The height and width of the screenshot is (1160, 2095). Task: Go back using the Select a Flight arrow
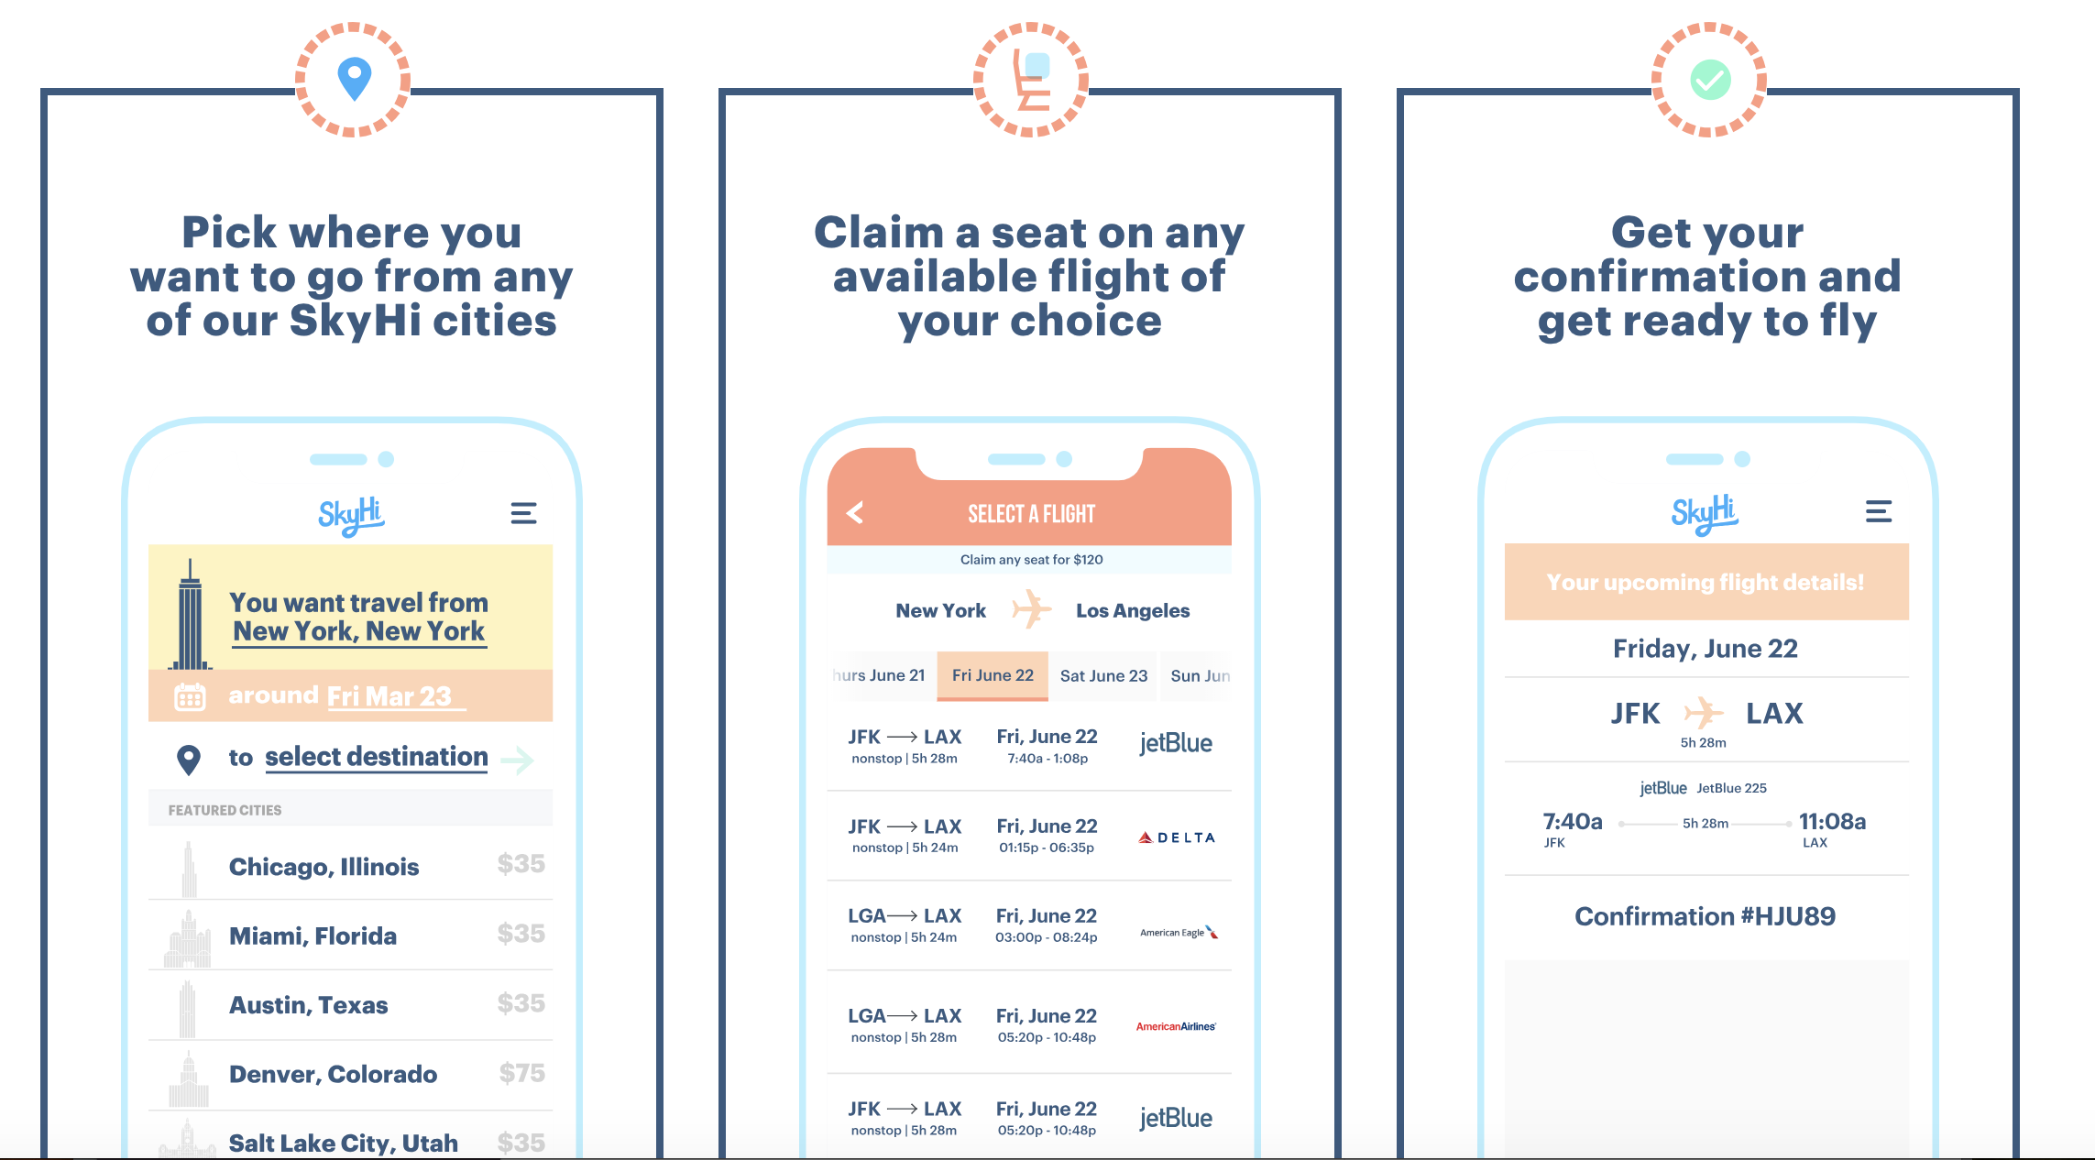[855, 513]
